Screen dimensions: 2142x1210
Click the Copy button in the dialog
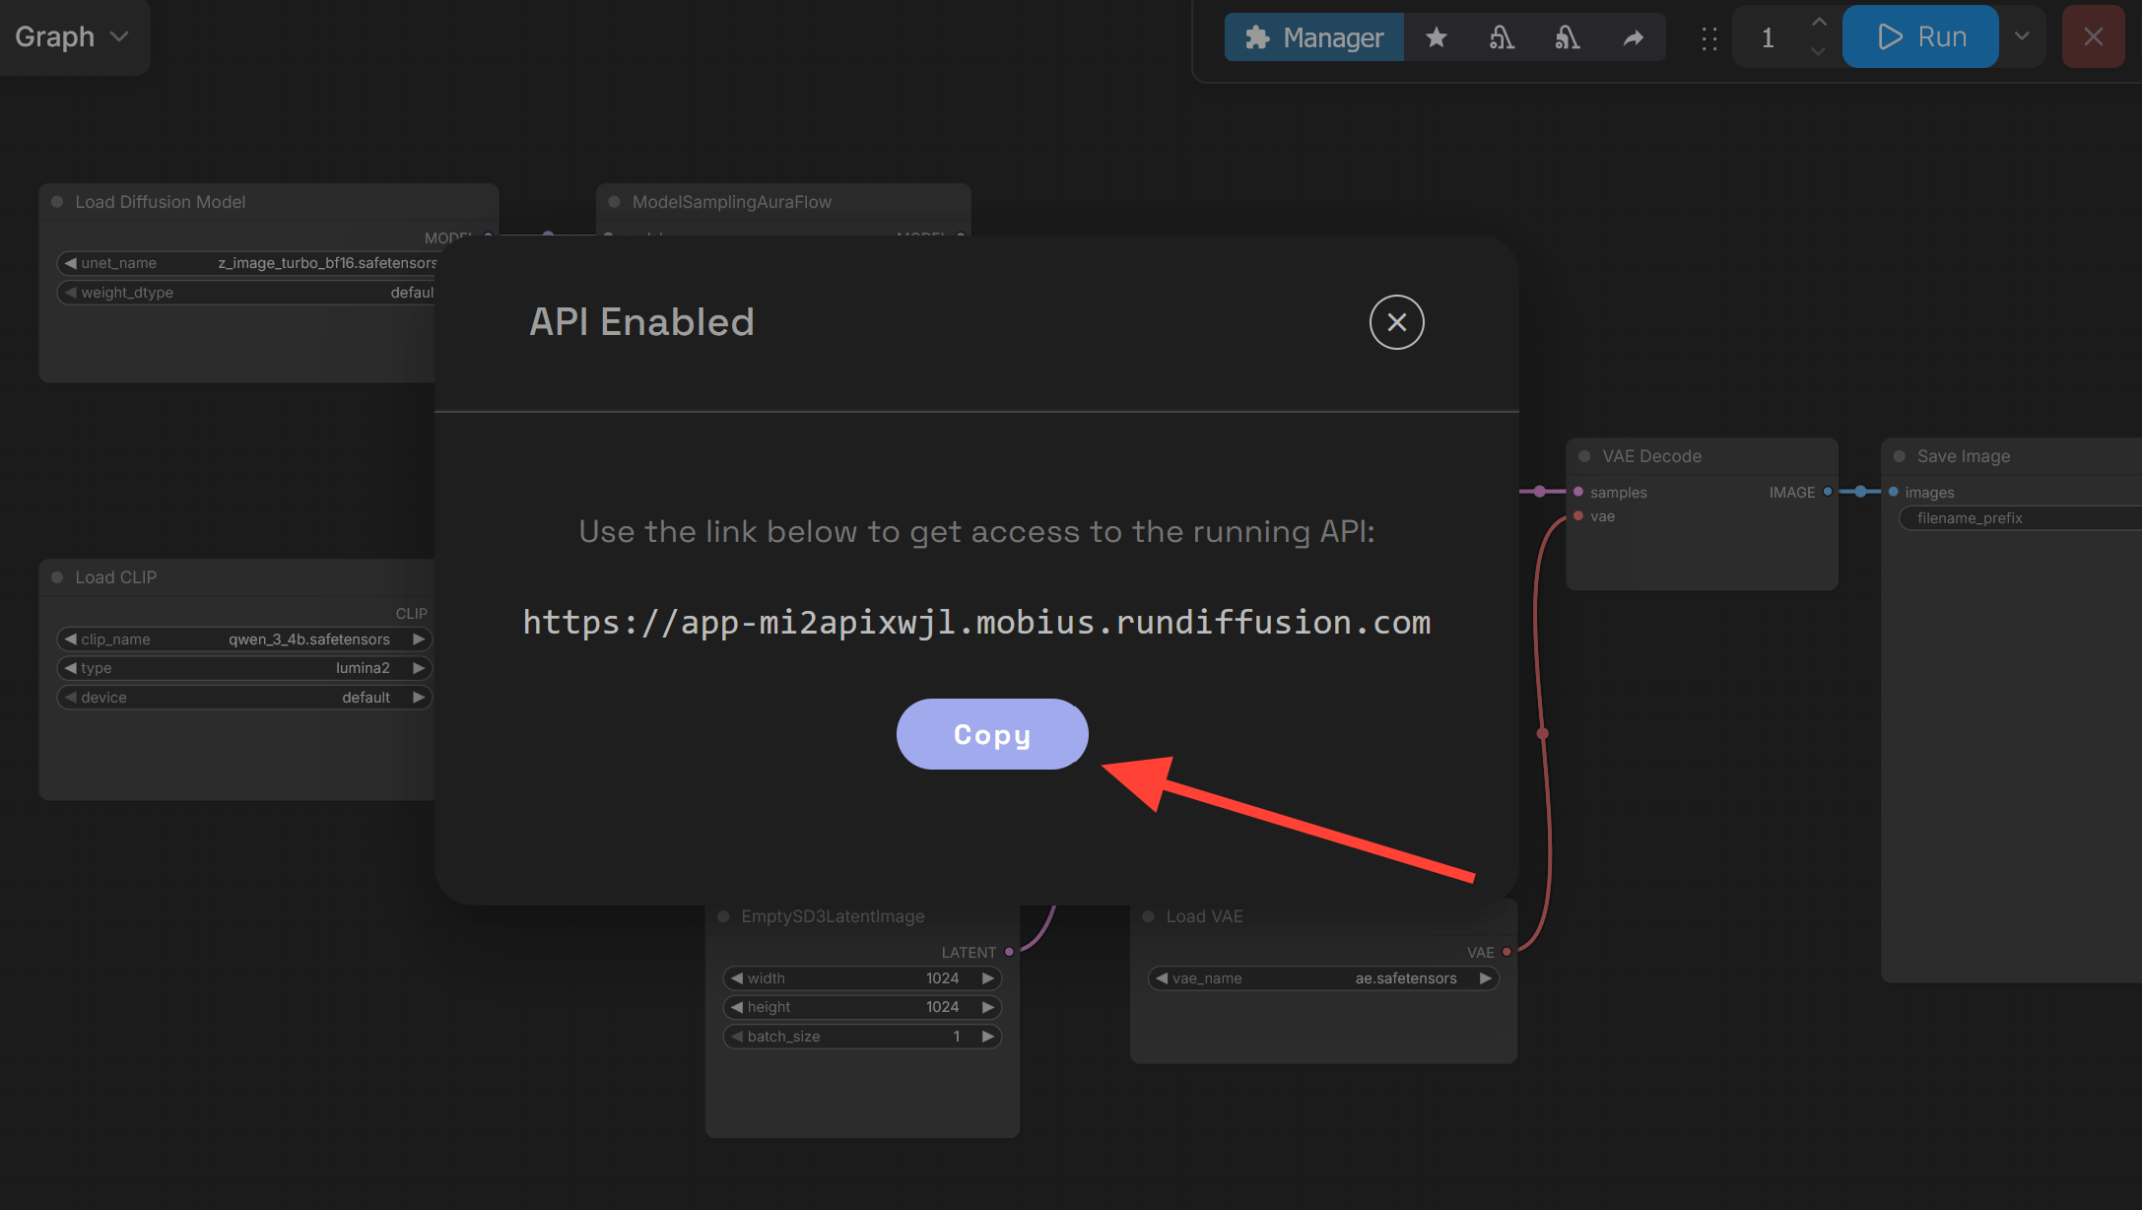(992, 734)
